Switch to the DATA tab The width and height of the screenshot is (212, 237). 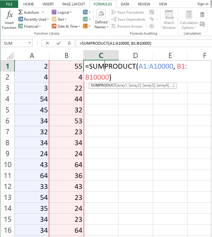[x=125, y=4]
